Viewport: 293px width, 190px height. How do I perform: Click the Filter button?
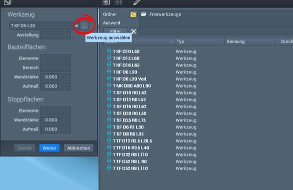(x=115, y=31)
